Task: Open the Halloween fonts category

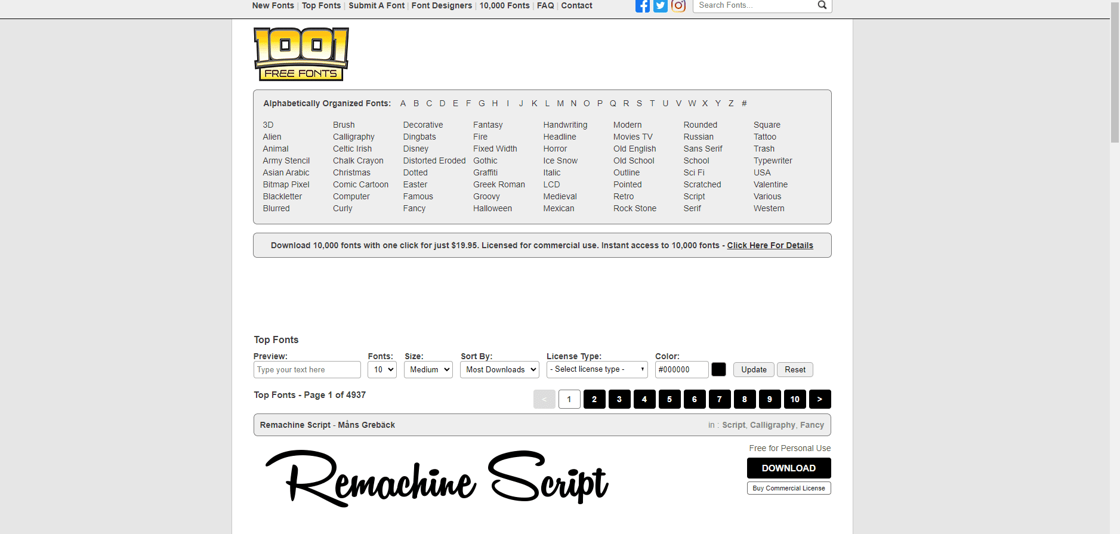Action: point(492,208)
